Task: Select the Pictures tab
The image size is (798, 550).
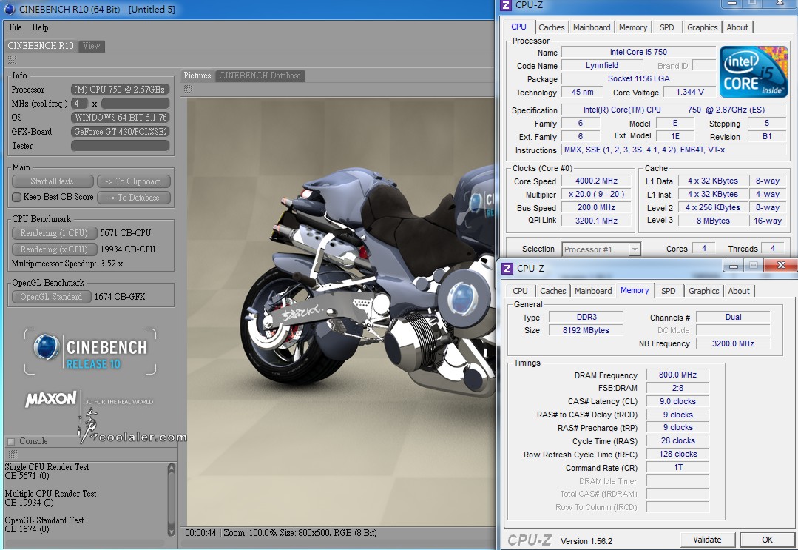Action: tap(197, 76)
